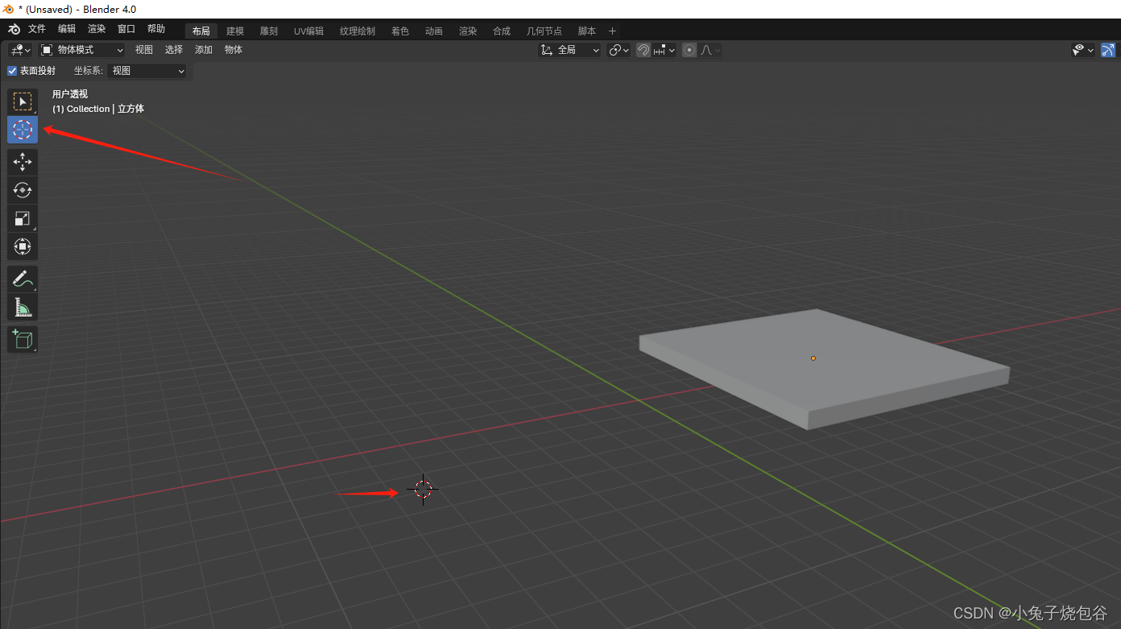Select the Scale tool
This screenshot has width=1121, height=629.
23,218
